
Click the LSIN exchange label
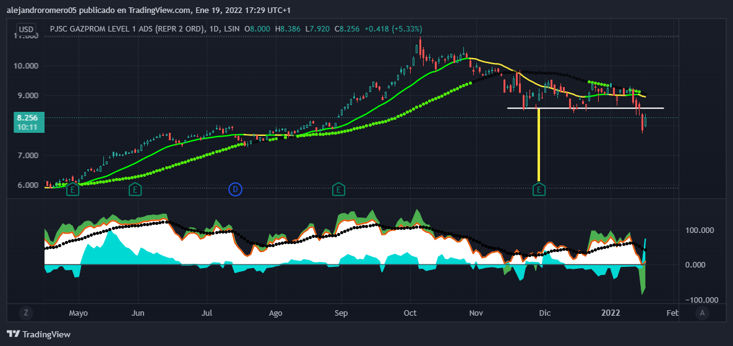point(232,29)
